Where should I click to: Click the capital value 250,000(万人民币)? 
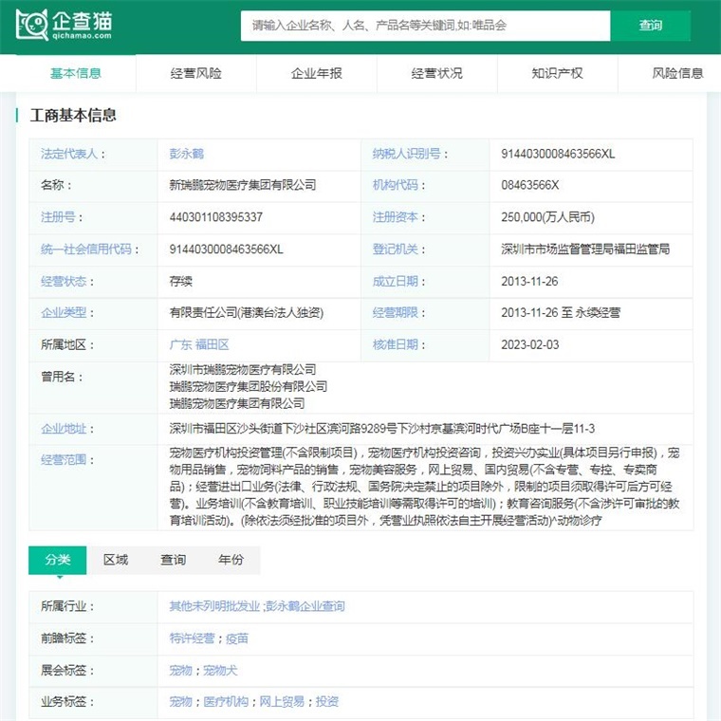[x=547, y=216]
